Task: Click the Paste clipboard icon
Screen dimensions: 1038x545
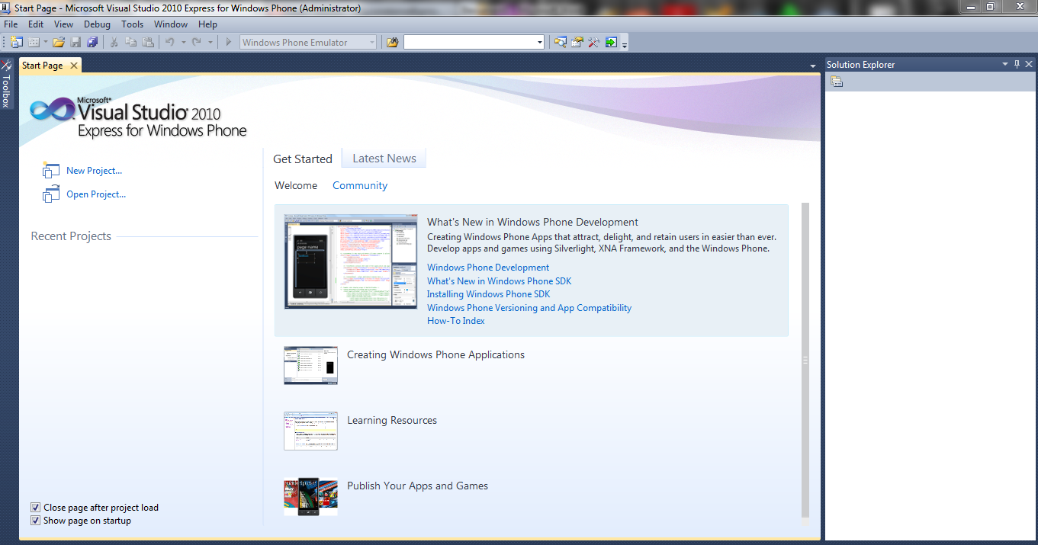Action: click(148, 43)
